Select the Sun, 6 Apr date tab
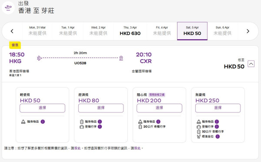This screenshot has width=261, height=162. [222, 31]
